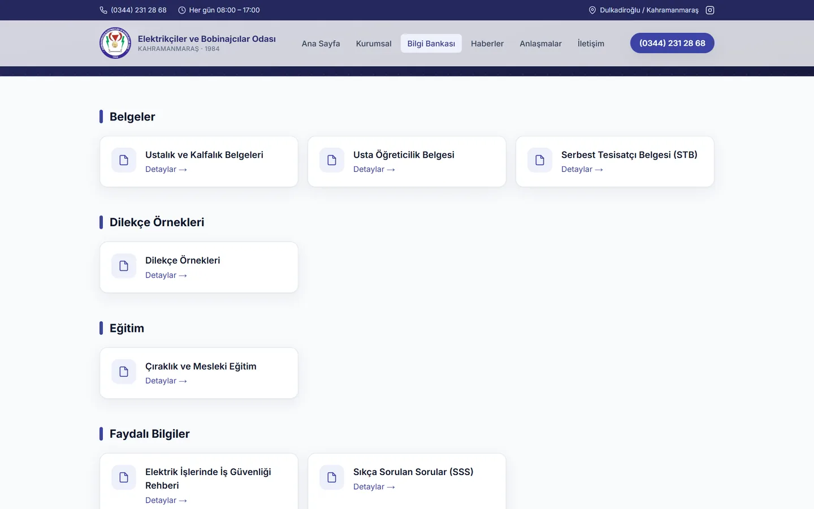Click the Faydalı Bilgiler section heading
The width and height of the screenshot is (814, 509).
tap(150, 434)
